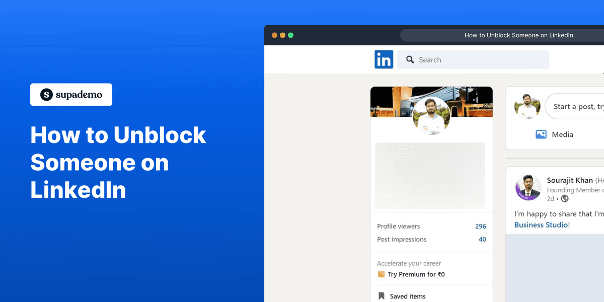Click the LinkedIn logo icon
Image resolution: width=604 pixels, height=302 pixels.
384,59
